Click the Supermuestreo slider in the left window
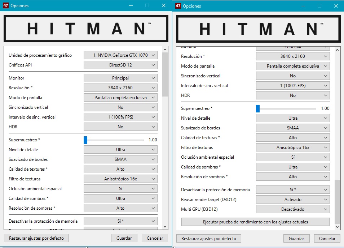 tap(114, 140)
